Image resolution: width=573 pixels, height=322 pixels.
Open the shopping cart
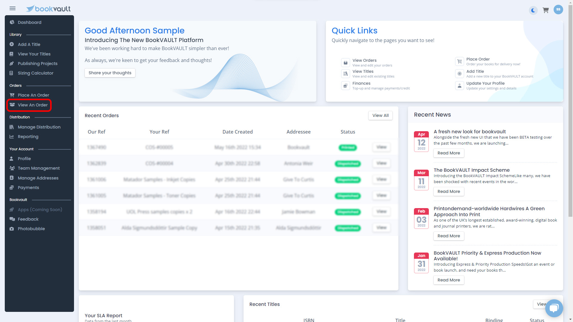(x=546, y=10)
